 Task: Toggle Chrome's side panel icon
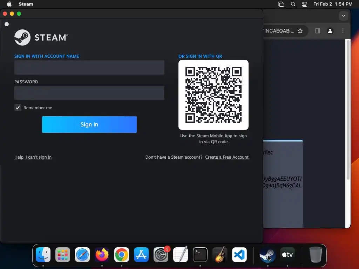click(x=318, y=31)
